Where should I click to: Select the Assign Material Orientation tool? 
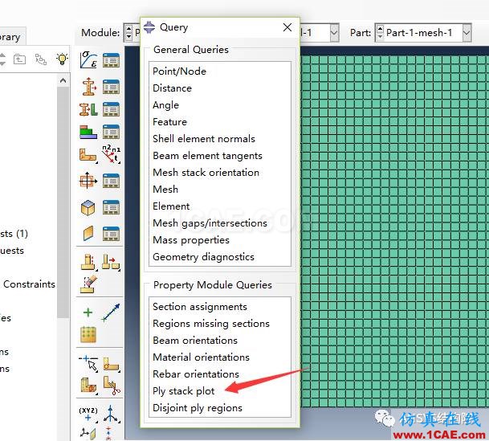point(88,155)
